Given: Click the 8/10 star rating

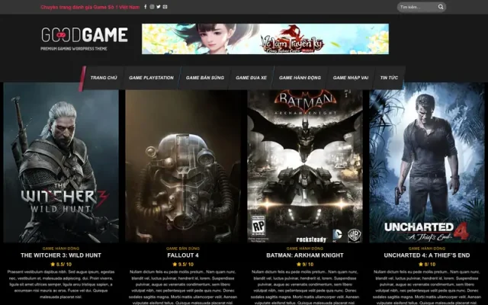Looking at the screenshot, I should point(427,265).
